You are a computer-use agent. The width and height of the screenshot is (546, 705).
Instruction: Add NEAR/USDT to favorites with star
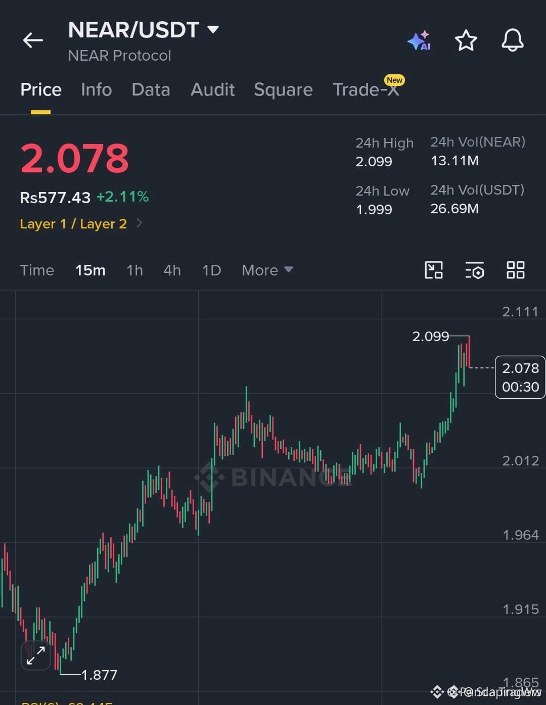(466, 40)
